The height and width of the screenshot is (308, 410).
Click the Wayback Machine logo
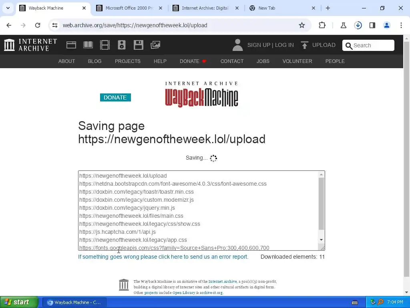click(201, 94)
